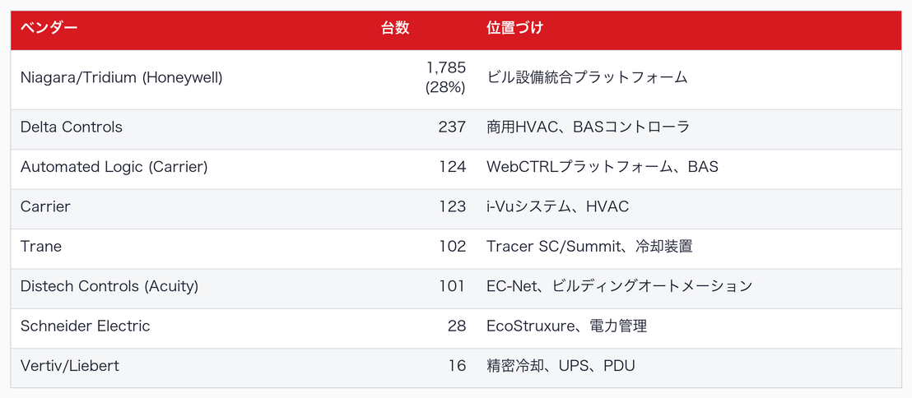Select the Carrier vendor row name

pos(45,207)
